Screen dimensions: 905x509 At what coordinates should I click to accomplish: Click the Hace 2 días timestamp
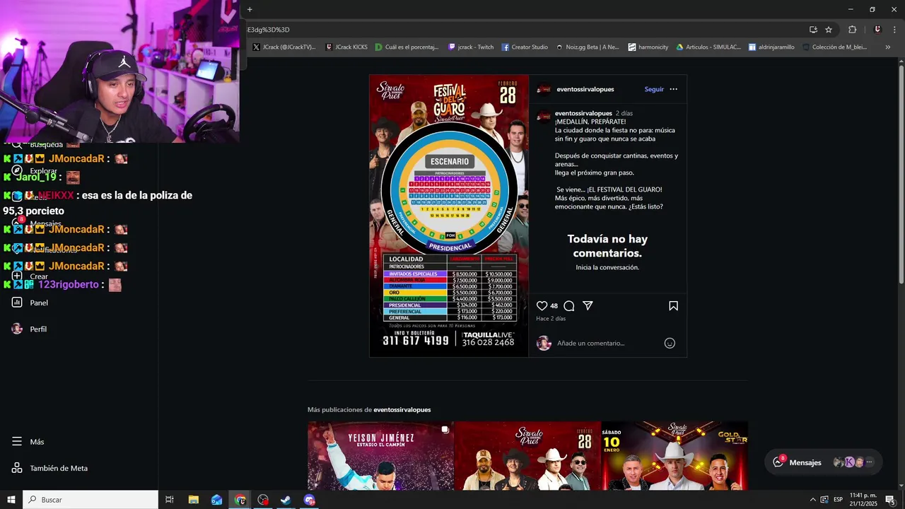point(551,319)
